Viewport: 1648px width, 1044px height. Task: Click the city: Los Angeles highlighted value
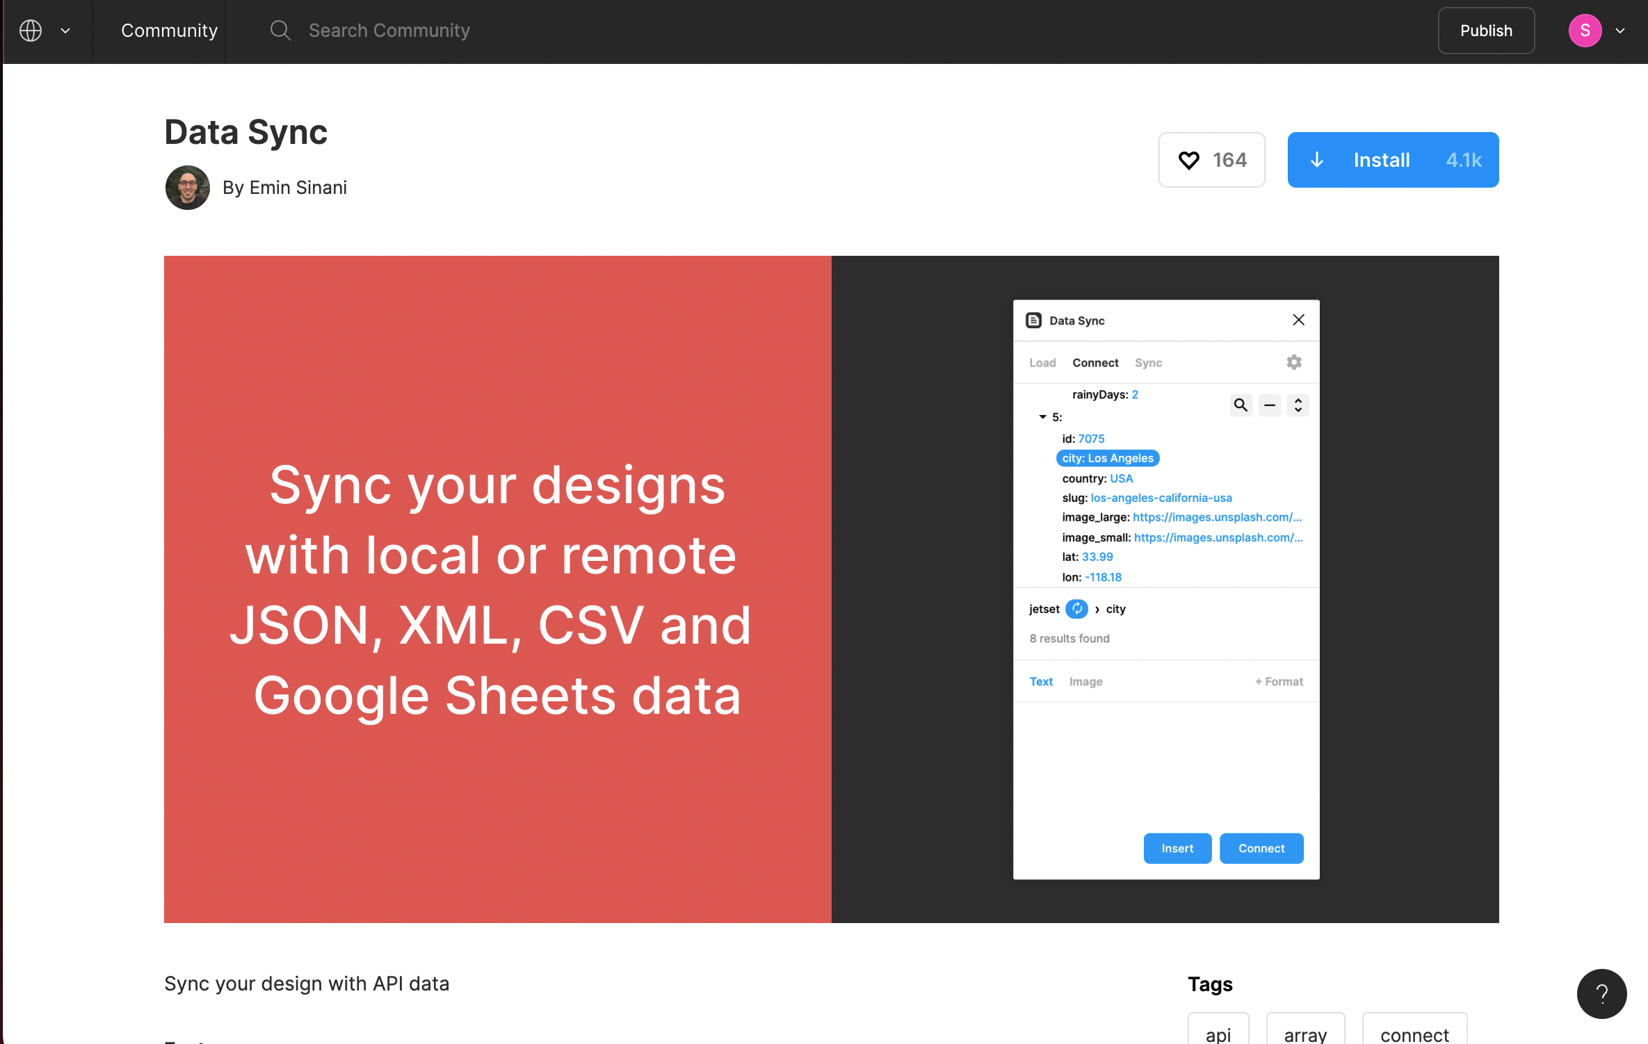pos(1106,458)
